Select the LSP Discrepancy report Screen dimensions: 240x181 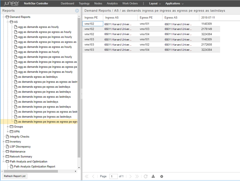coord(20,147)
